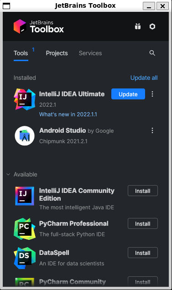Launch IntelliJ IDEA Ultimate via its icon
The image size is (172, 290).
click(x=25, y=99)
